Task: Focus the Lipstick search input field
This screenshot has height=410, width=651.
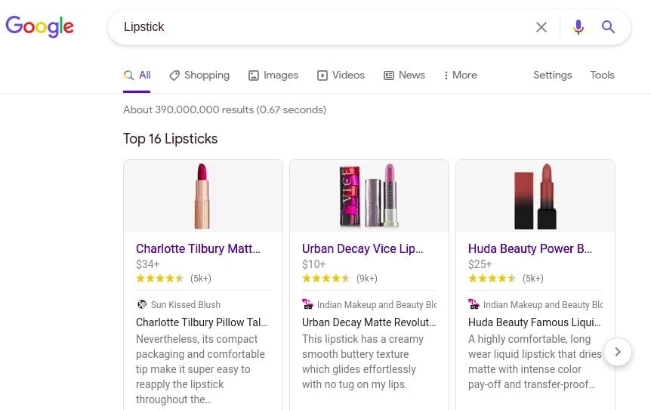Action: [324, 27]
